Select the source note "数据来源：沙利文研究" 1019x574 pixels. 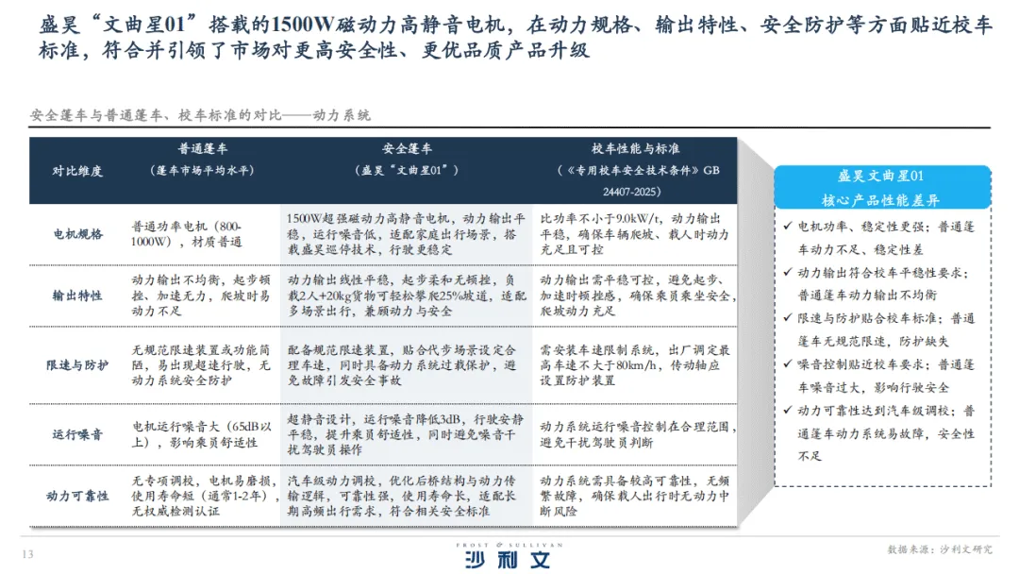click(940, 550)
